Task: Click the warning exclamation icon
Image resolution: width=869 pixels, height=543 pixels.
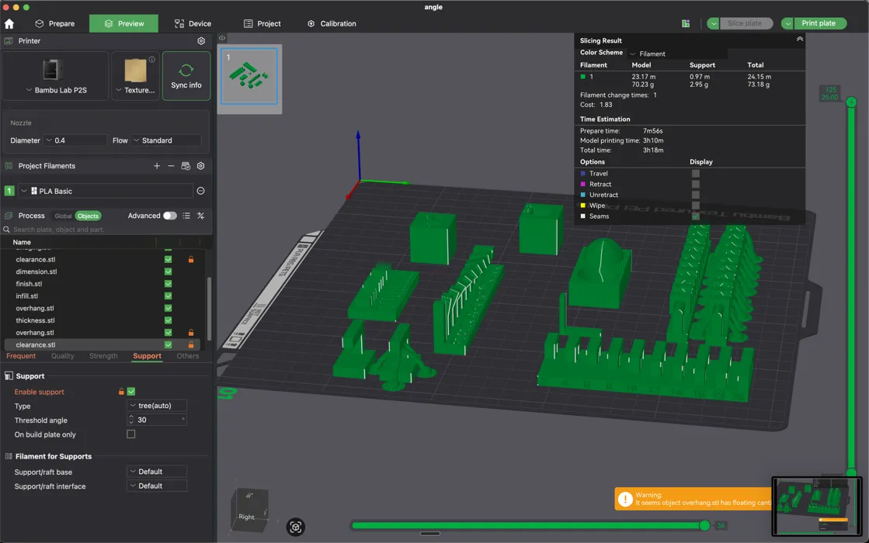Action: [625, 499]
